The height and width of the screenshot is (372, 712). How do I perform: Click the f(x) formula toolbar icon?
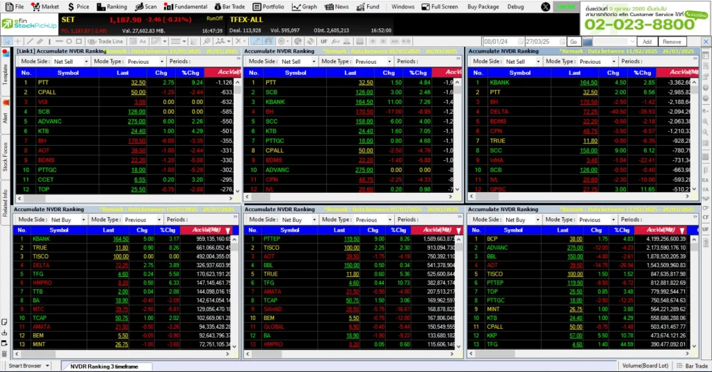coord(336,41)
